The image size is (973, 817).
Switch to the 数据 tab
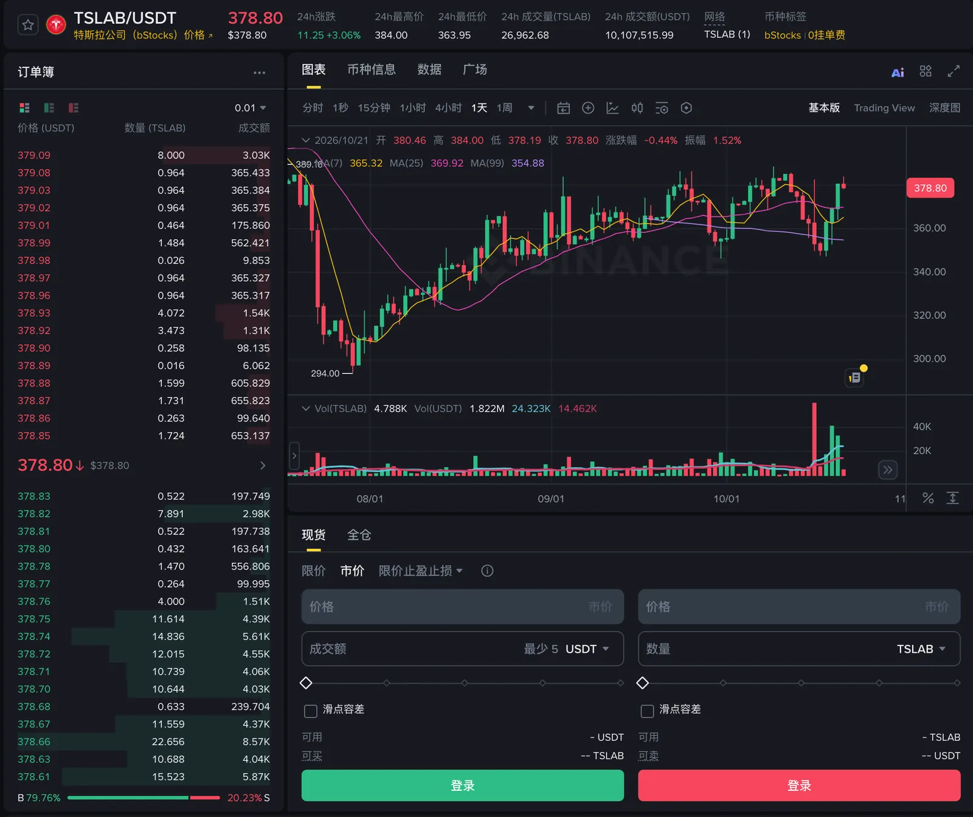[429, 69]
